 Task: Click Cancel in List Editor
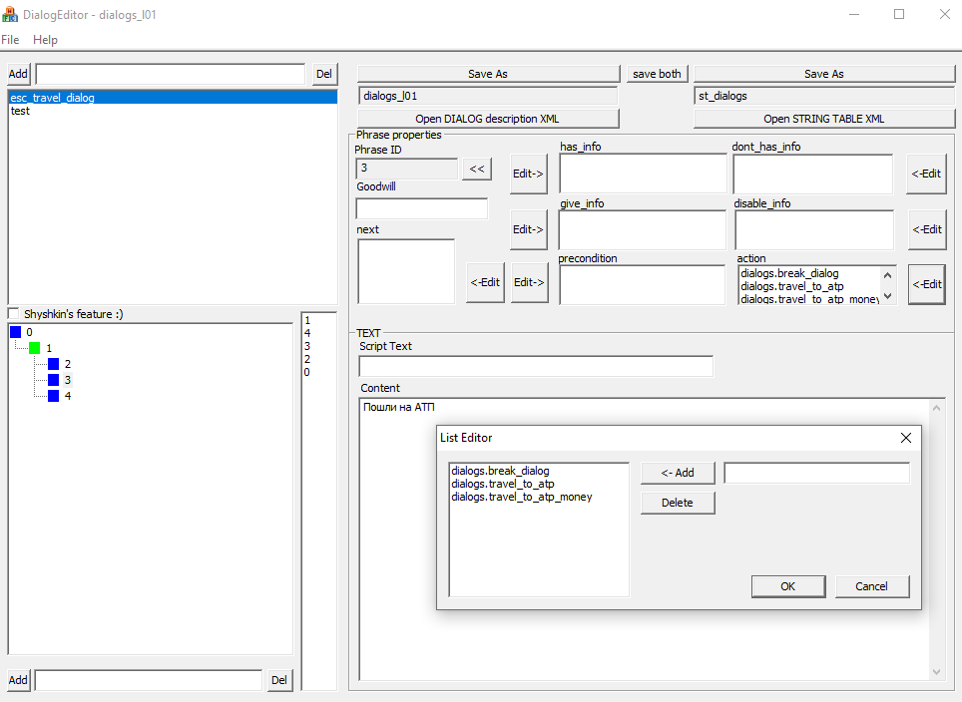point(871,586)
